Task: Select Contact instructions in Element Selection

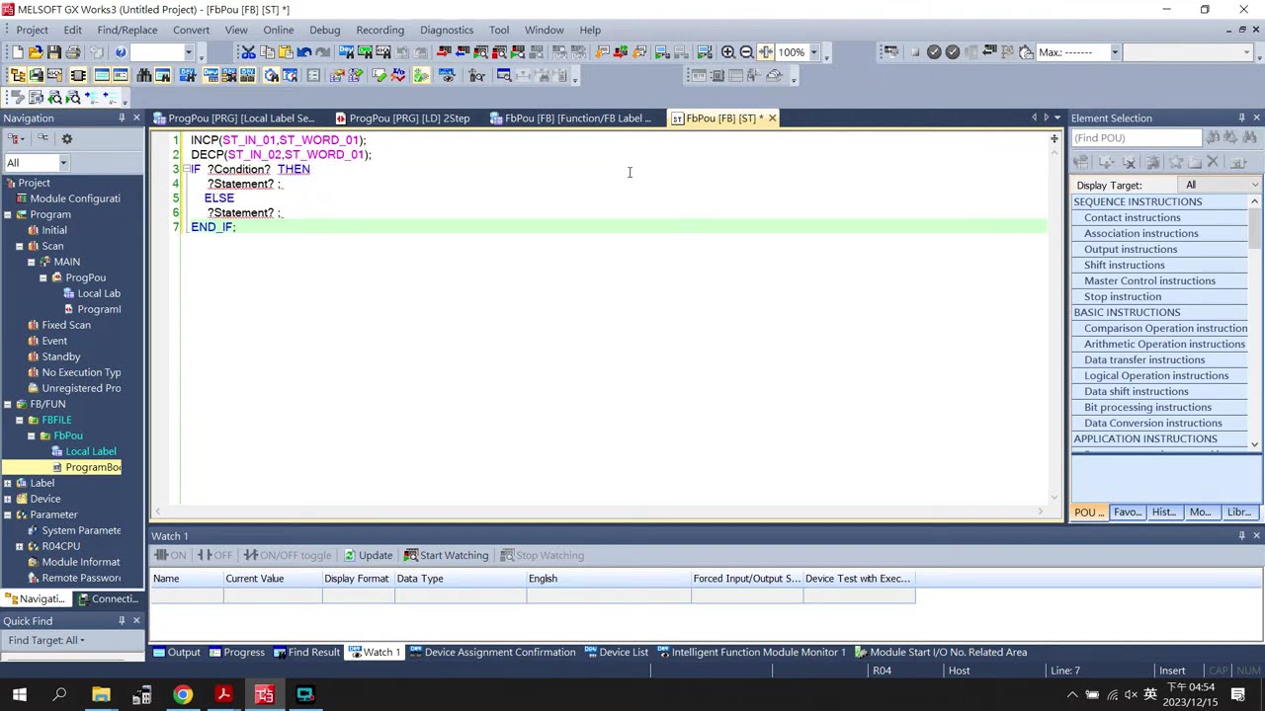Action: click(1132, 217)
